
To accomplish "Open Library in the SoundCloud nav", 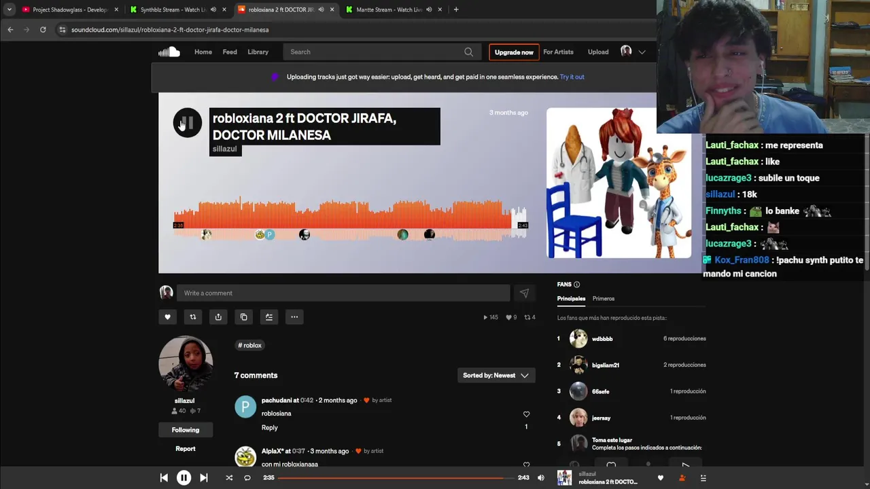I will [258, 52].
